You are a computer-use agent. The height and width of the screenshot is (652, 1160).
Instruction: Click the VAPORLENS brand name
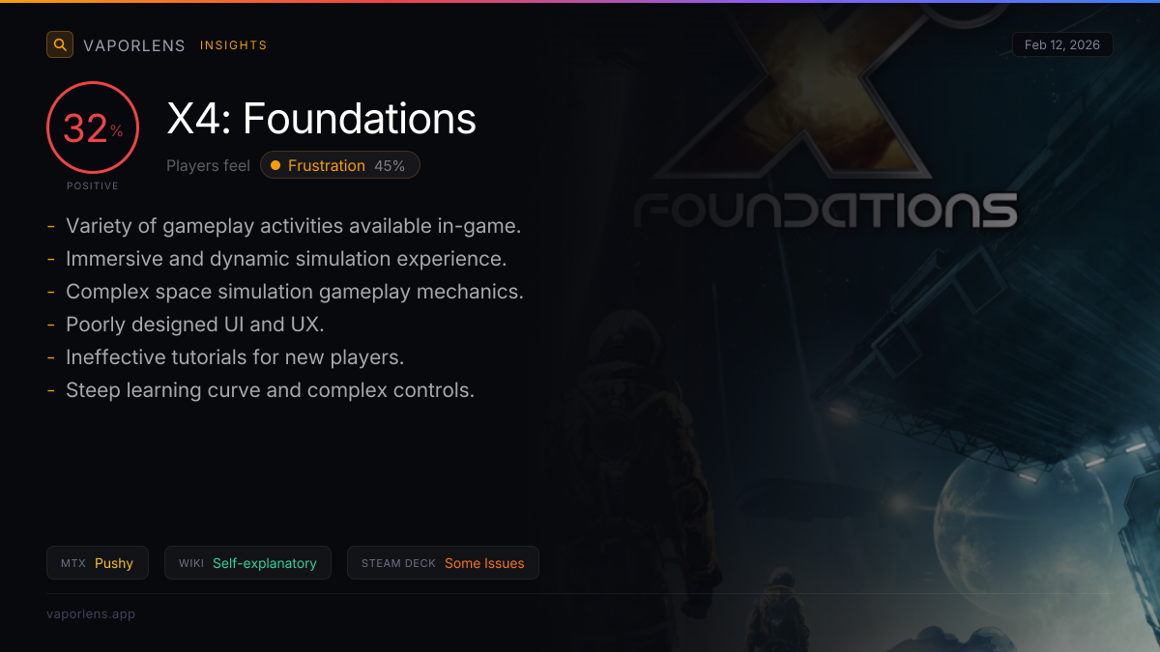coord(134,45)
